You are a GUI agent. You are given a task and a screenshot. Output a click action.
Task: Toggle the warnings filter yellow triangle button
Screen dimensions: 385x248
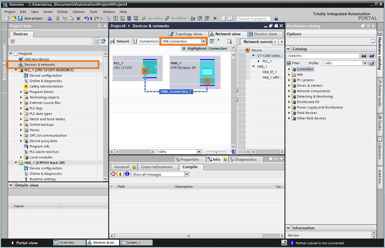tap(120, 174)
